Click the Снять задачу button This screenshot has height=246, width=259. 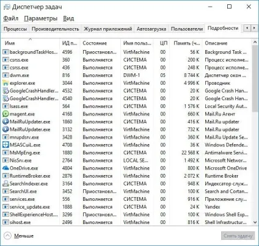click(x=238, y=236)
